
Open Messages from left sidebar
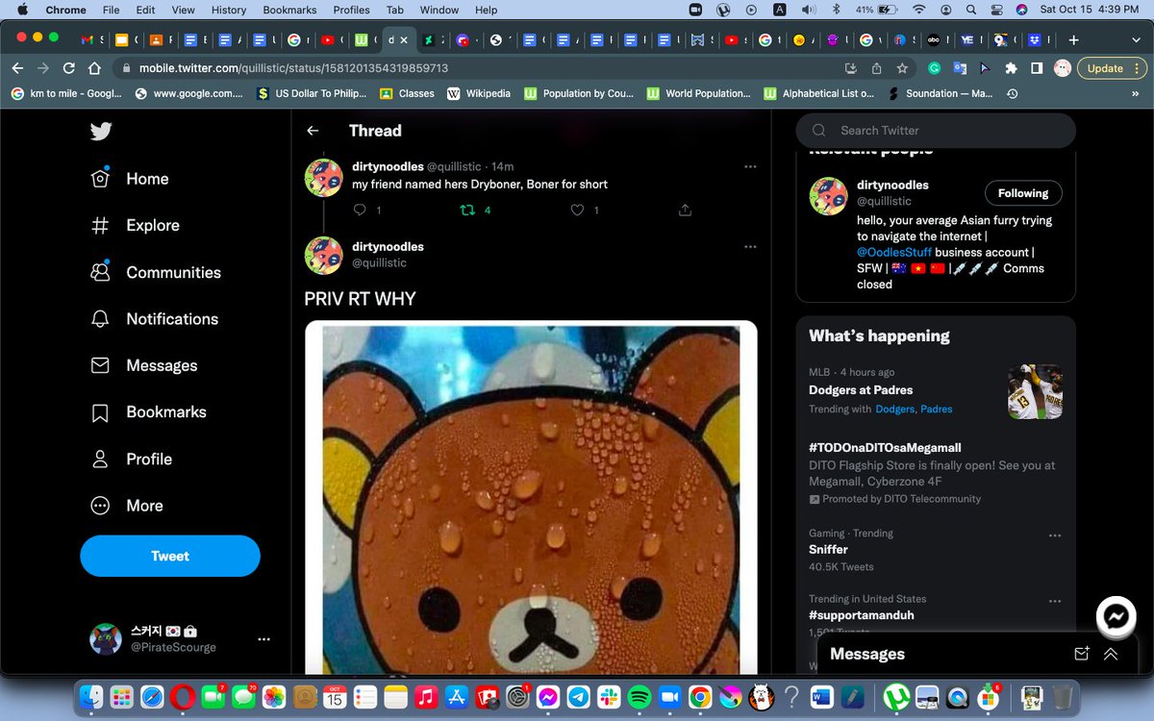pyautogui.click(x=144, y=365)
